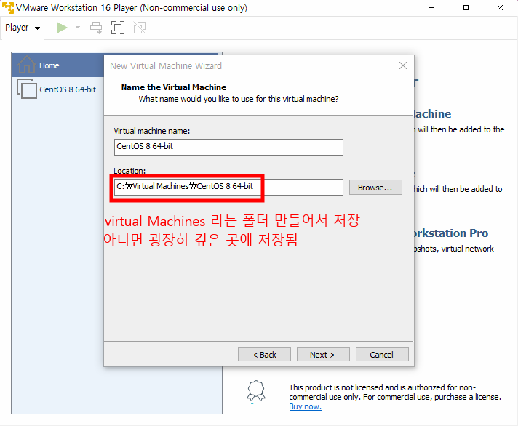Click the VMware logo in title bar
Image resolution: width=518 pixels, height=426 pixels.
pos(8,7)
